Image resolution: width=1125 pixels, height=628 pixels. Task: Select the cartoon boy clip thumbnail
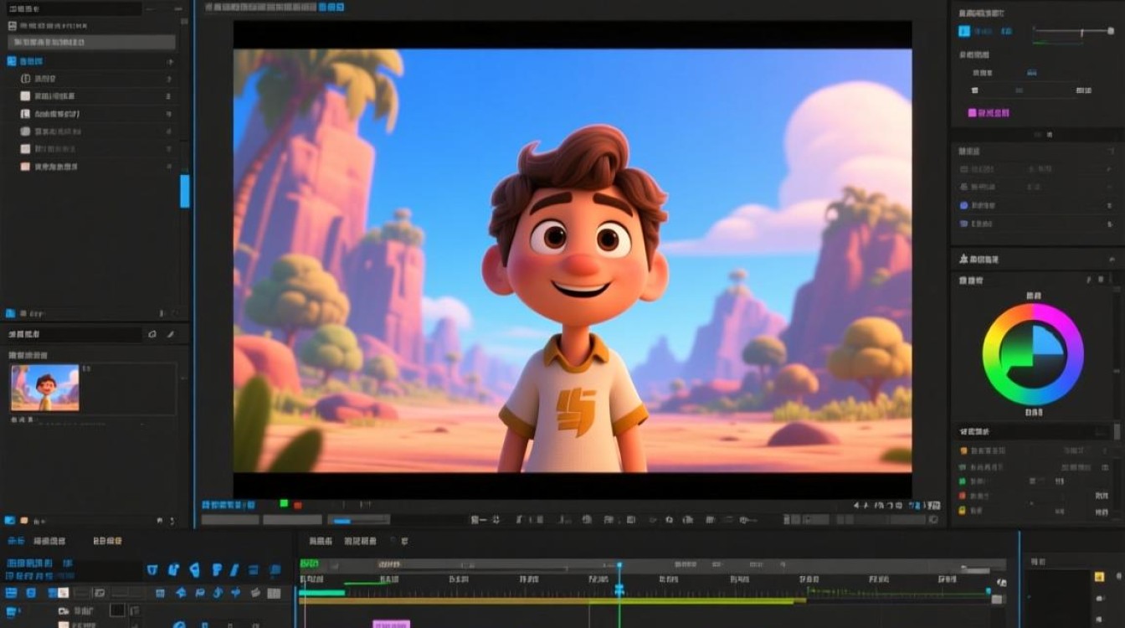point(45,388)
